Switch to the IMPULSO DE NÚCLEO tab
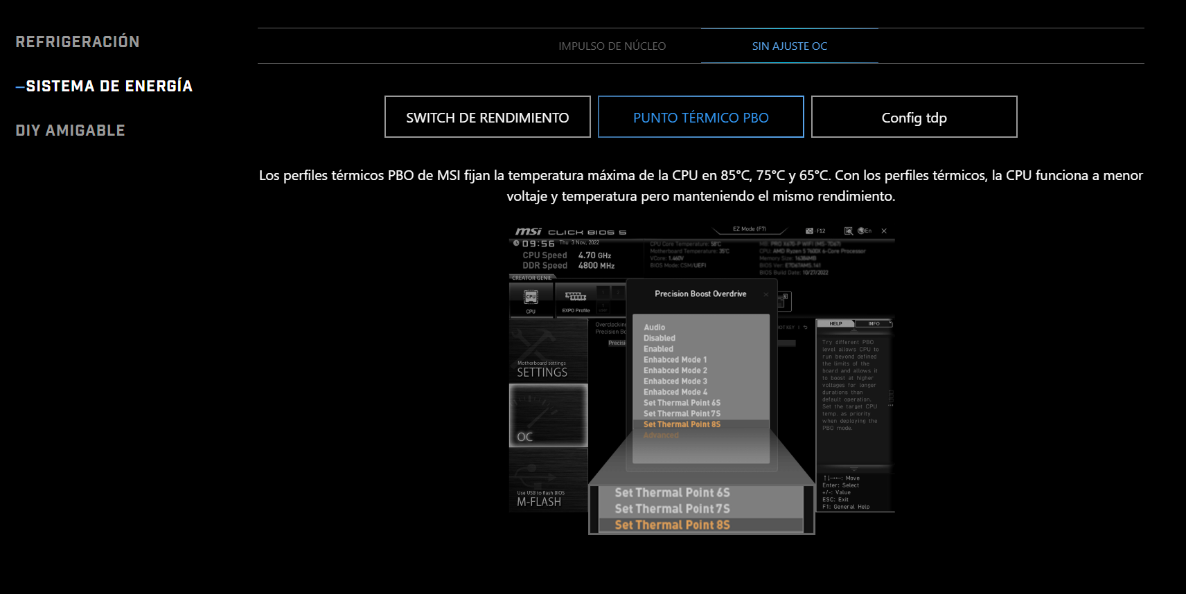This screenshot has height=594, width=1186. tap(612, 46)
